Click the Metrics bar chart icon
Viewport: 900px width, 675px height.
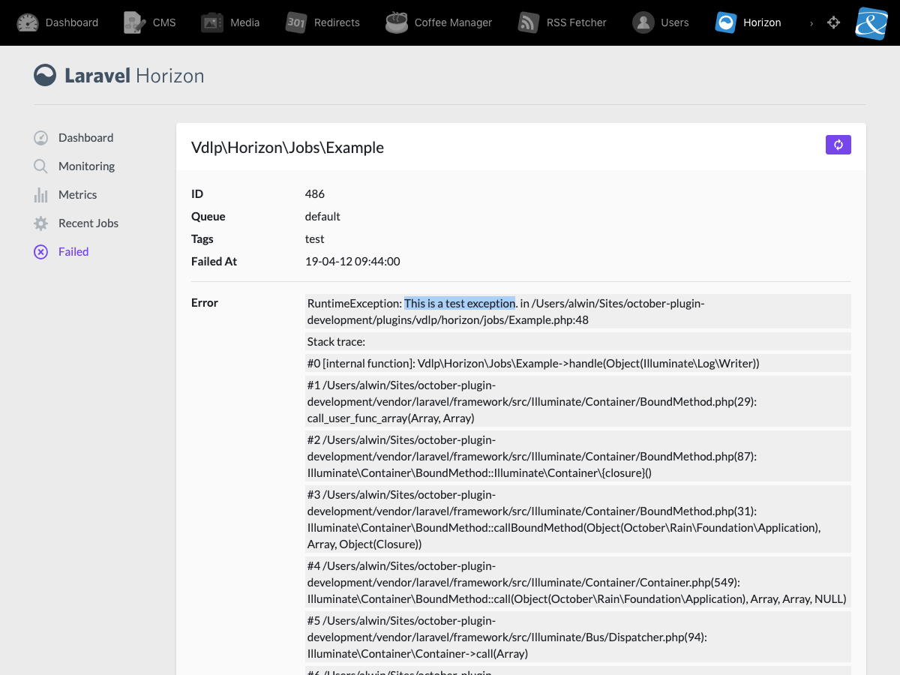click(x=40, y=195)
